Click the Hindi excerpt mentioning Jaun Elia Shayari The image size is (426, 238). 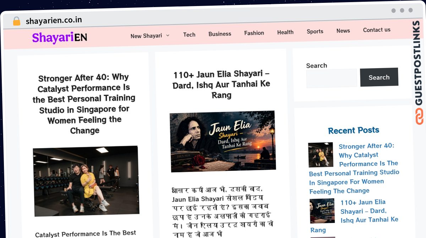click(222, 212)
